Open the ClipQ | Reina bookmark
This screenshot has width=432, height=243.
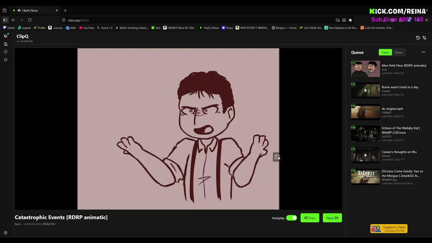pos(209,28)
